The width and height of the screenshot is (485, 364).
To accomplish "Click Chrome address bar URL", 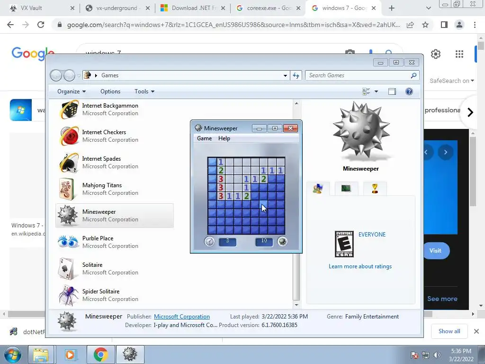I will point(234,25).
